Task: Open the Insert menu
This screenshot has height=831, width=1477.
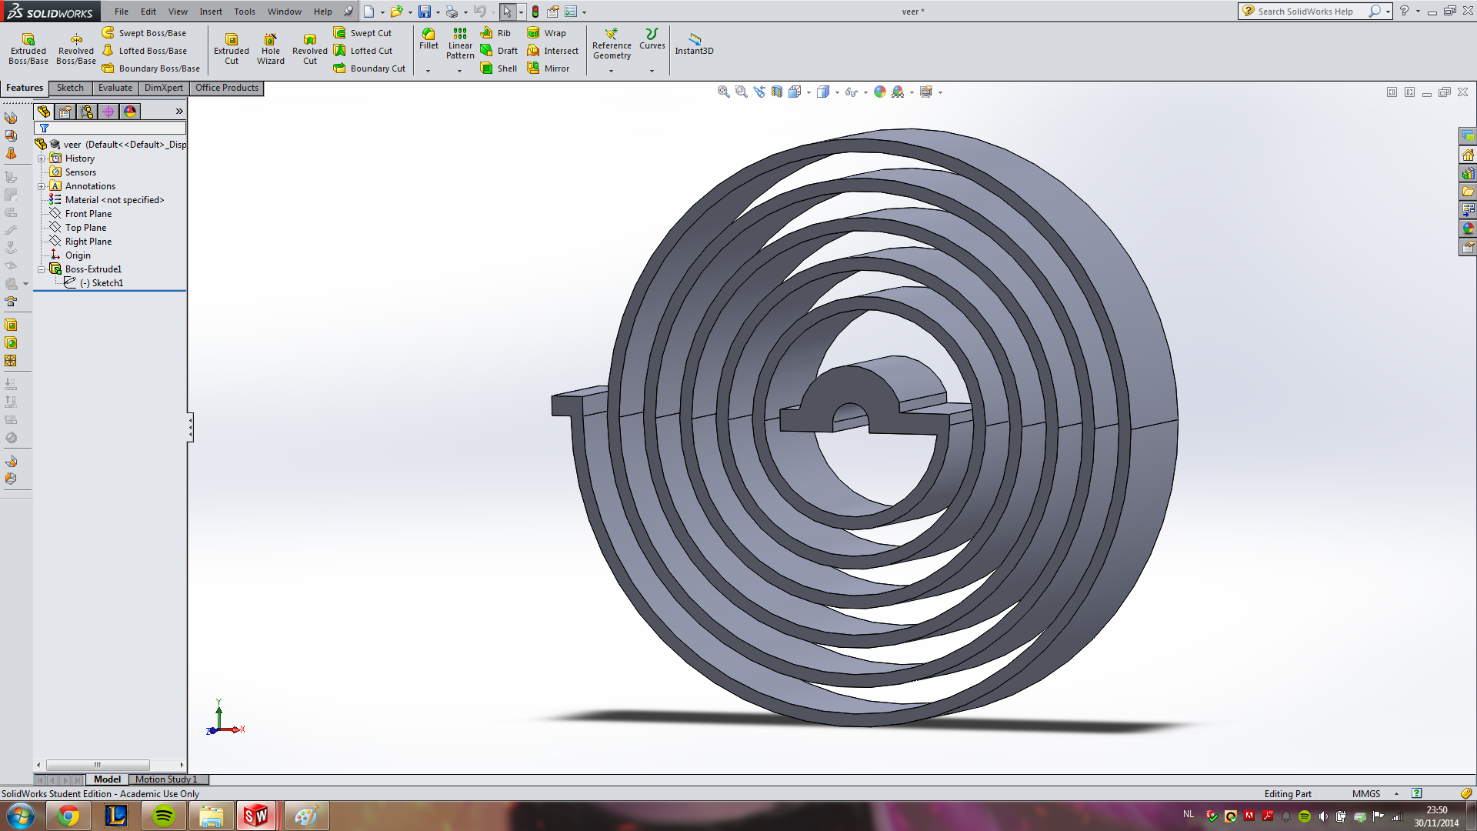Action: 211,12
